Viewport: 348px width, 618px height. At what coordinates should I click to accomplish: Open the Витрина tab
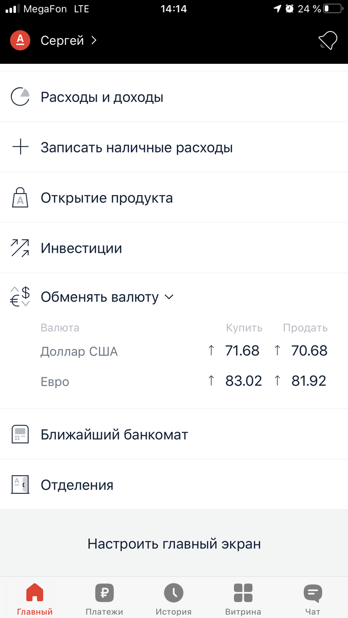[243, 597]
